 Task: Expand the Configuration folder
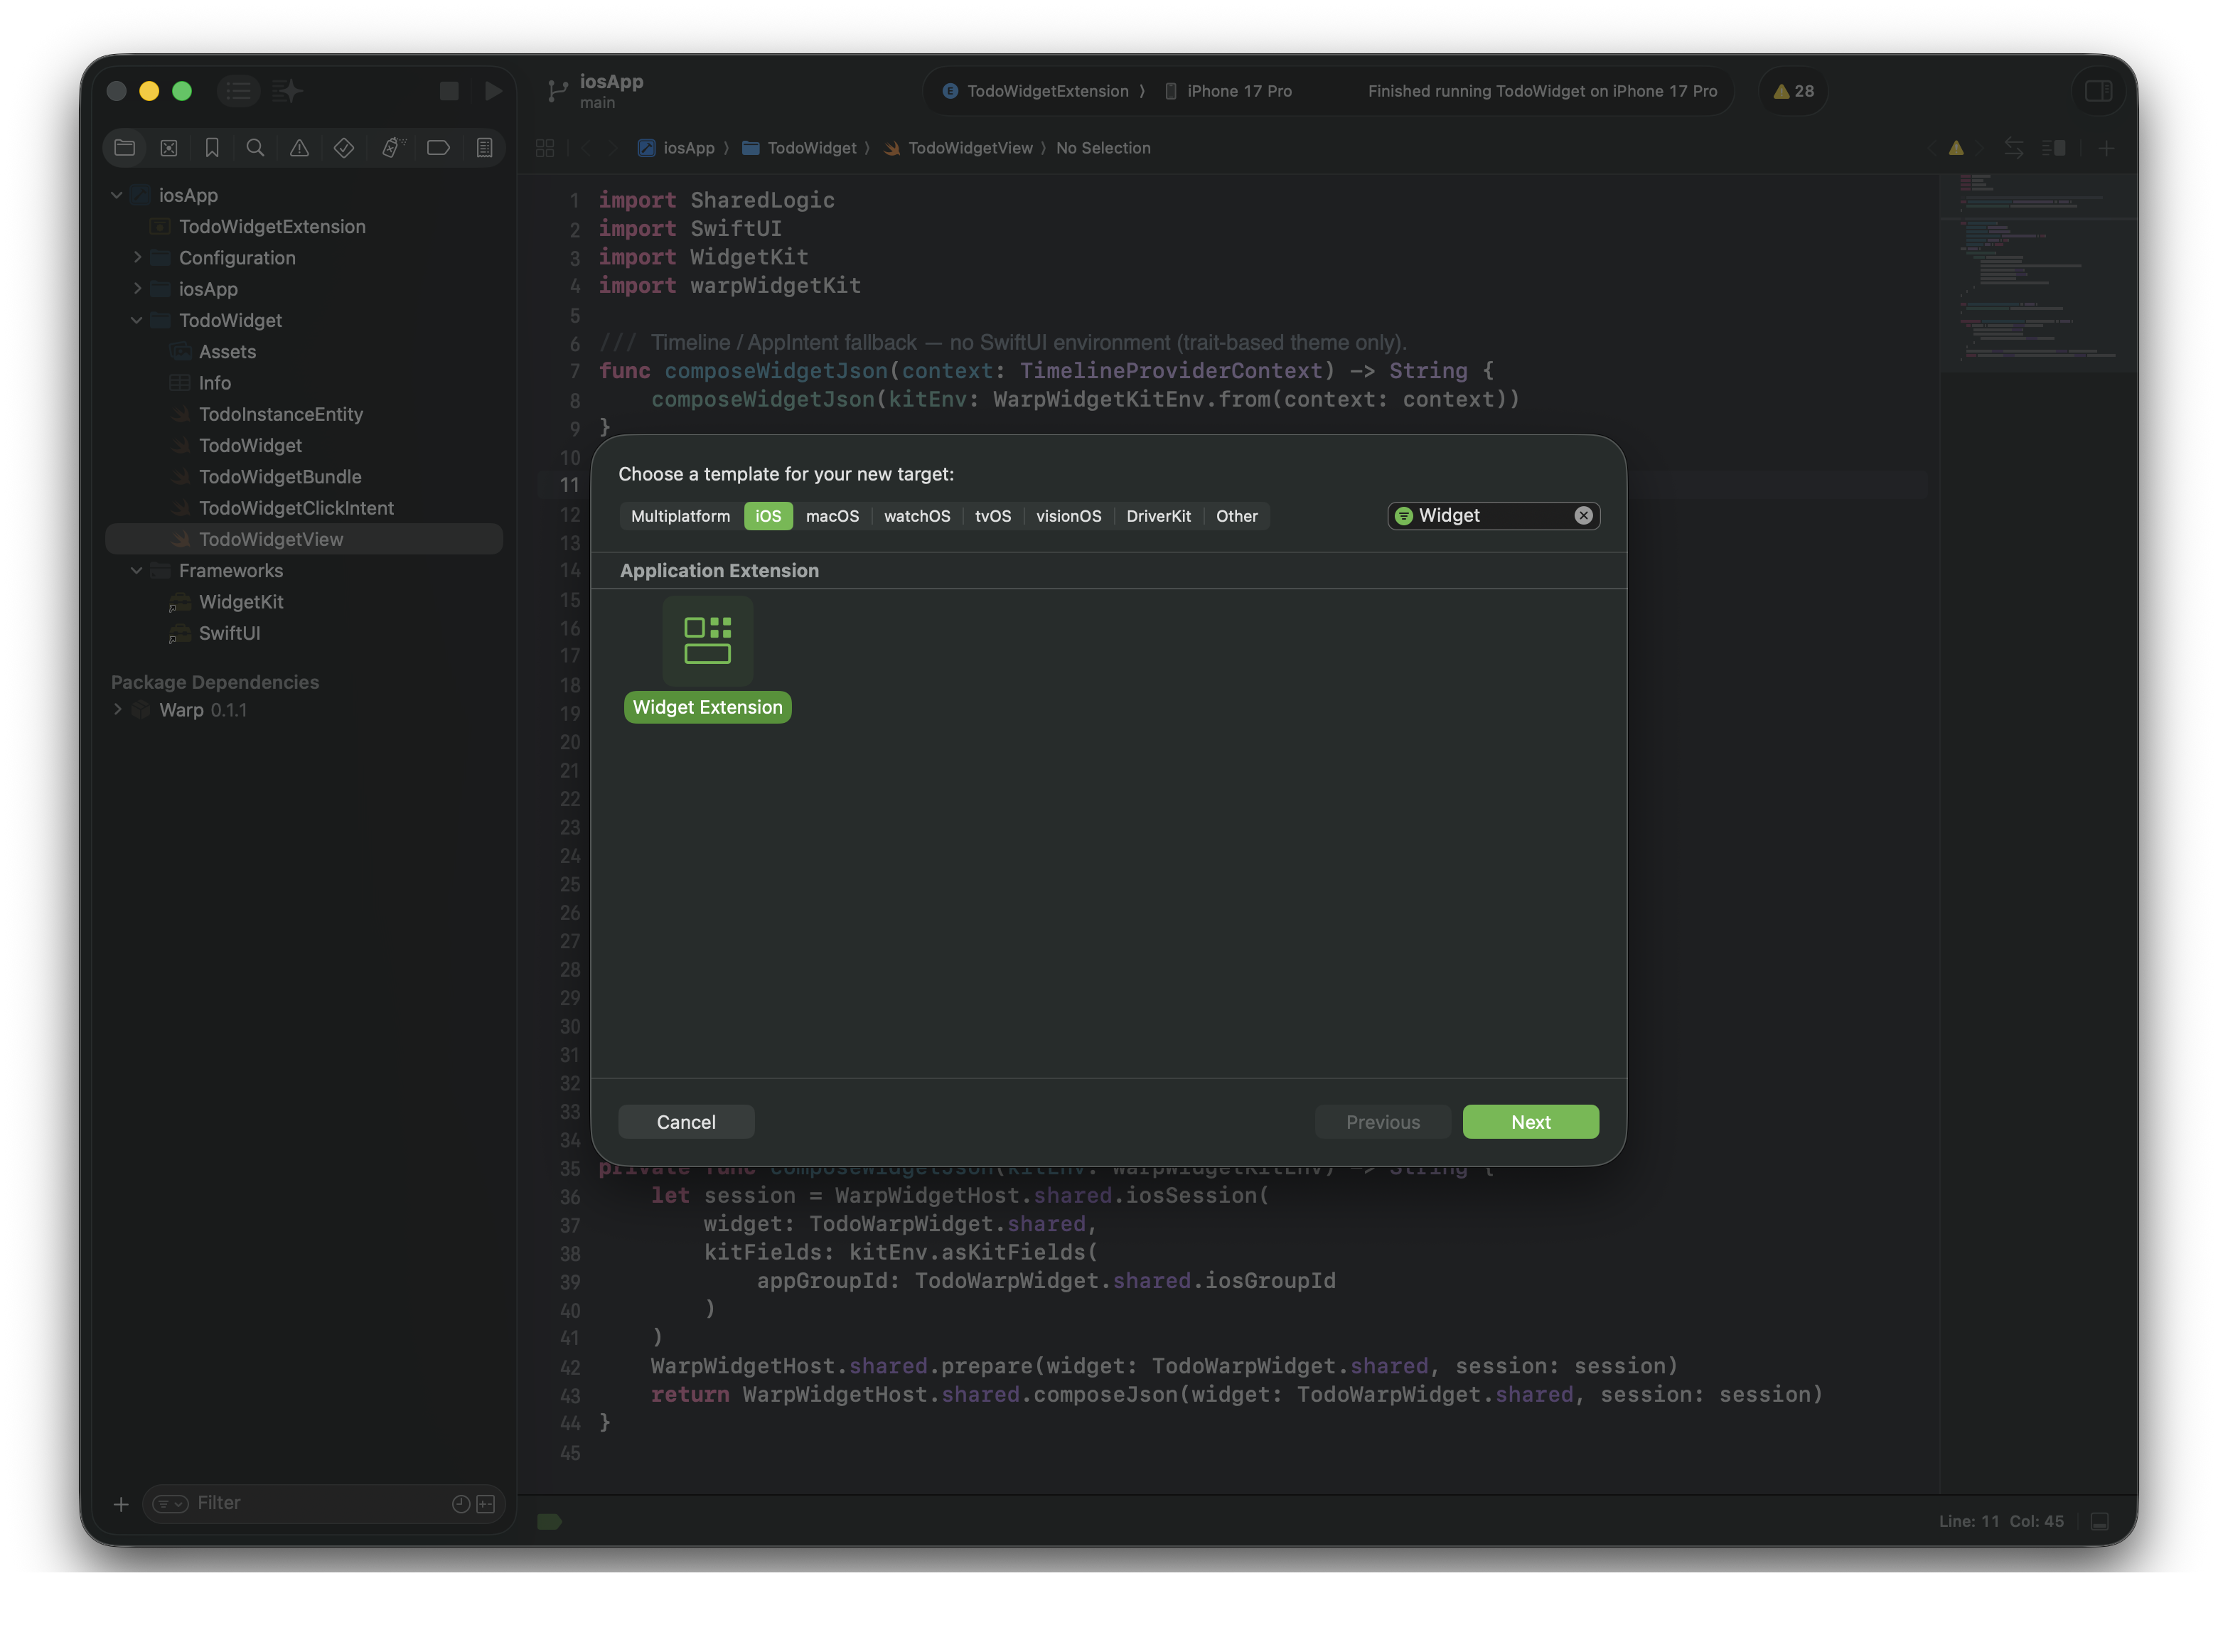click(x=137, y=258)
